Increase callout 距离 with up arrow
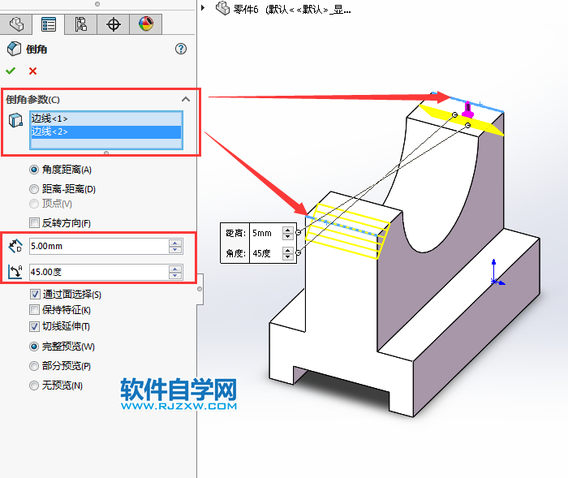 coord(287,230)
